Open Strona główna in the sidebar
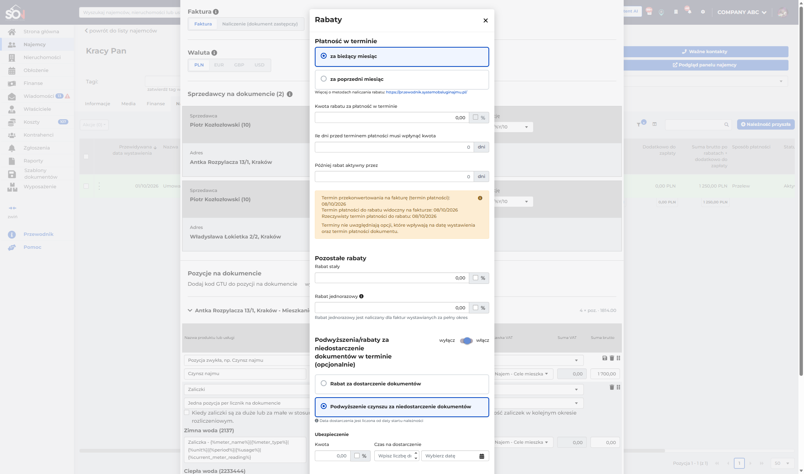 click(x=37, y=32)
